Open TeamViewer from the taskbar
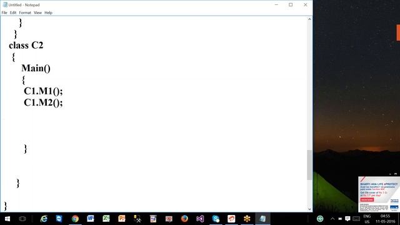Screen dimensions: 400x225 tap(59, 219)
